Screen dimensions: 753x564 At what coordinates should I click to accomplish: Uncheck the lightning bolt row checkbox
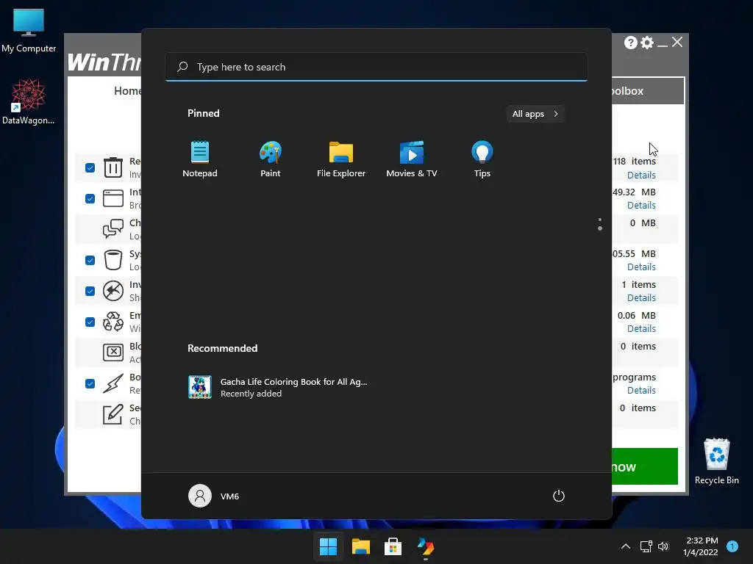pyautogui.click(x=90, y=383)
